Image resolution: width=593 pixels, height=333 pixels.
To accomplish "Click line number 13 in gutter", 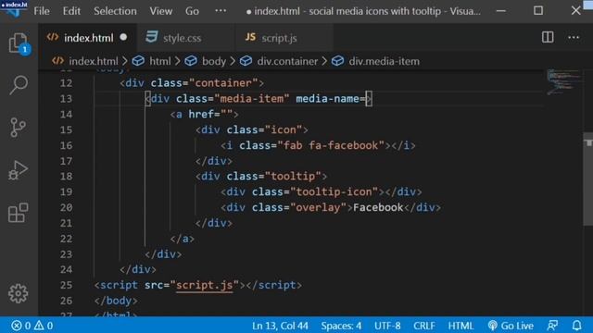I will 66,99.
